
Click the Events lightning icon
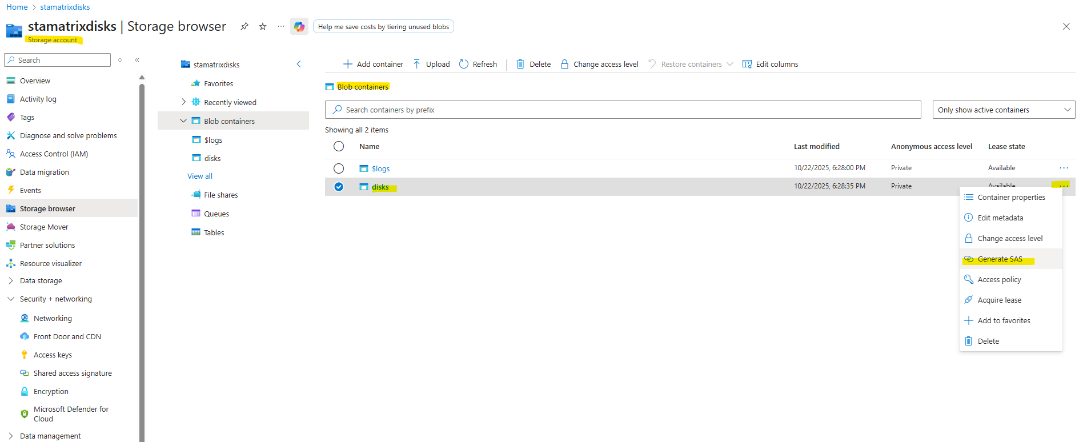pos(11,190)
